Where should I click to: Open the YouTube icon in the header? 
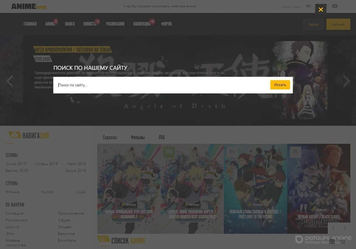[x=335, y=6]
